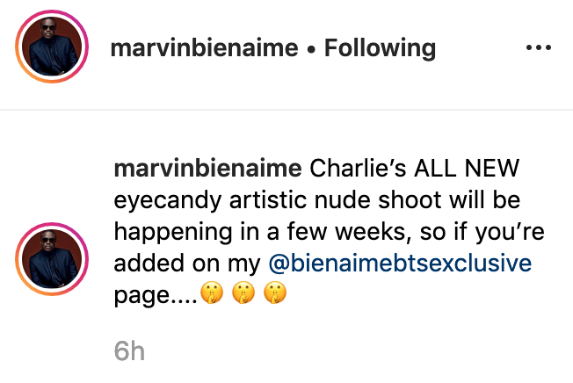This screenshot has width=573, height=383.
Task: Click the divider line under the header
Action: pos(286,109)
